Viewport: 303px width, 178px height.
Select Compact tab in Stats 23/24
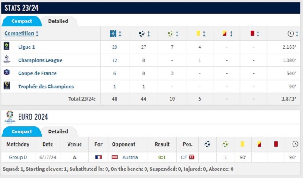tap(22, 21)
